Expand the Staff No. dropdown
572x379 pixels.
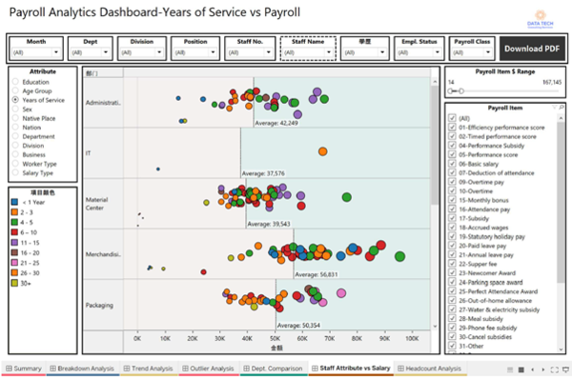[250, 52]
